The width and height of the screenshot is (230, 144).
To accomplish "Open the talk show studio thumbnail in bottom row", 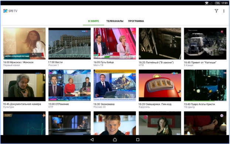I will click(x=69, y=123).
